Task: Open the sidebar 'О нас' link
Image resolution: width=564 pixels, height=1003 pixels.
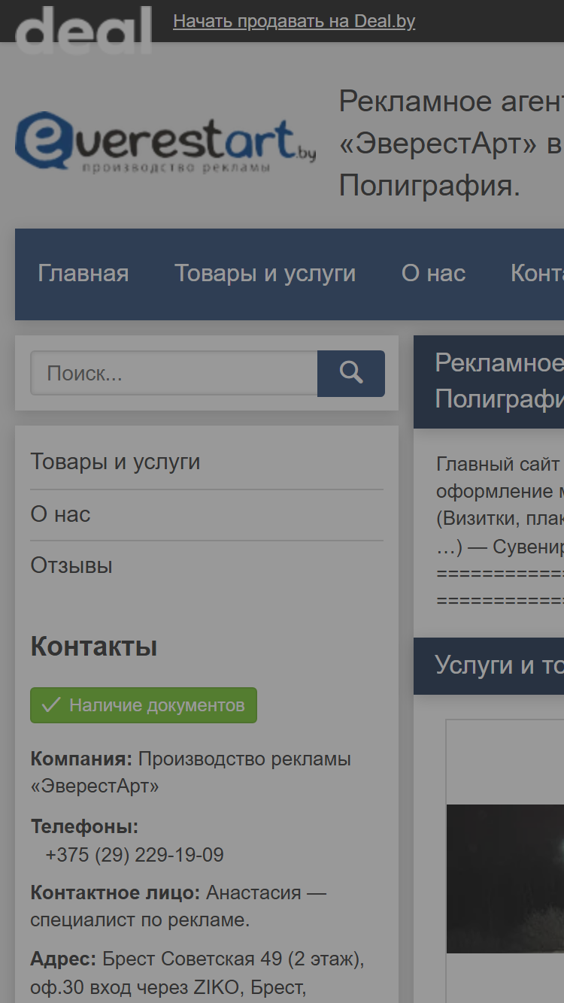Action: (x=60, y=514)
